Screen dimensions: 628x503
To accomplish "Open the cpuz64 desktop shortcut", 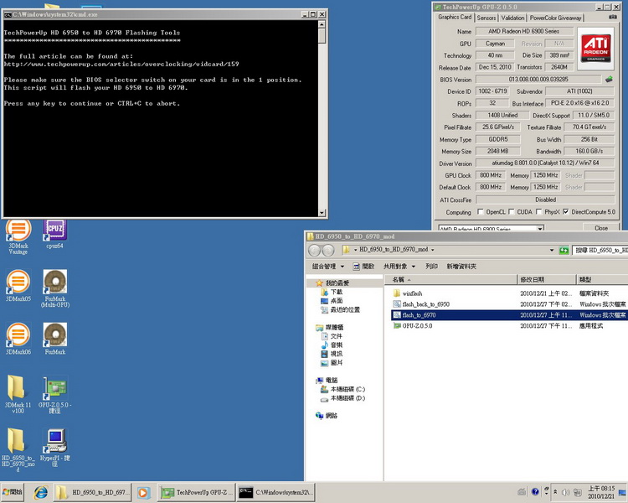I will click(x=55, y=234).
